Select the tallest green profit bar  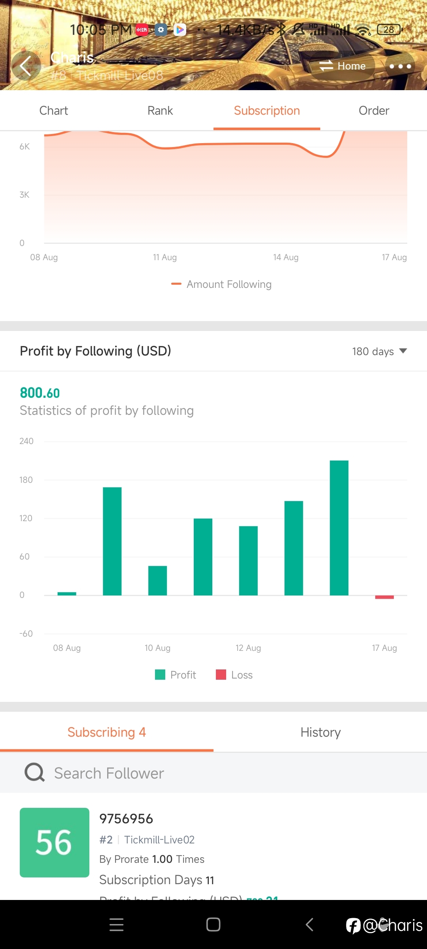point(339,528)
